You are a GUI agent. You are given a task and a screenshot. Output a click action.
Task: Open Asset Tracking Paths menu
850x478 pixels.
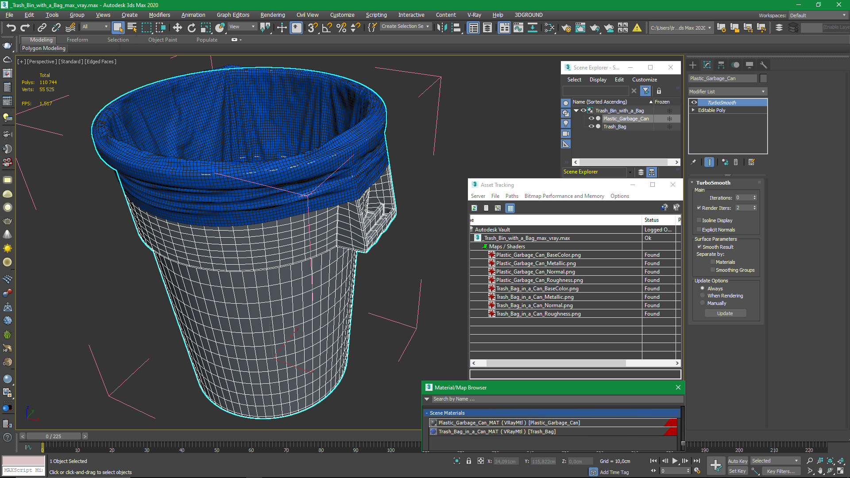click(512, 196)
